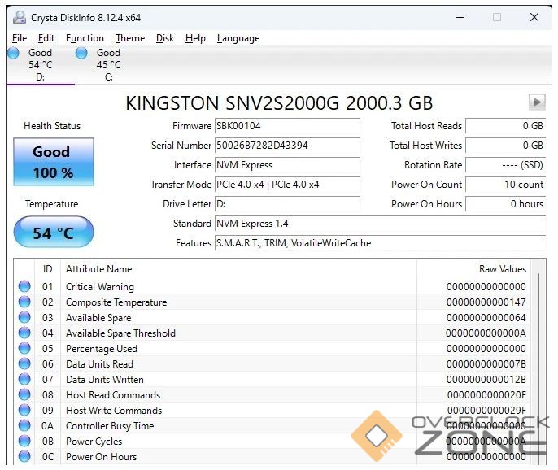Click the ID column header
This screenshot has width=558, height=470.
pyautogui.click(x=48, y=269)
